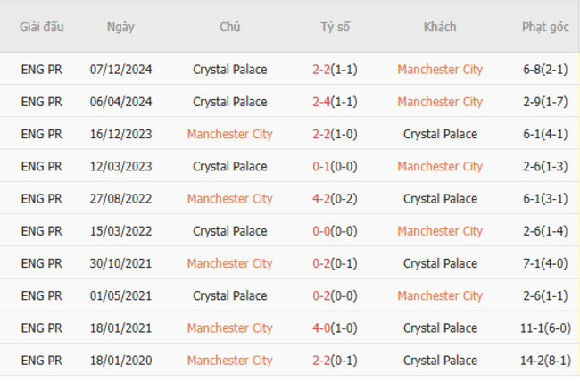Viewport: 580px width, 382px height.
Task: Click Manchester City in the 18/01/2020 row
Action: tap(229, 361)
